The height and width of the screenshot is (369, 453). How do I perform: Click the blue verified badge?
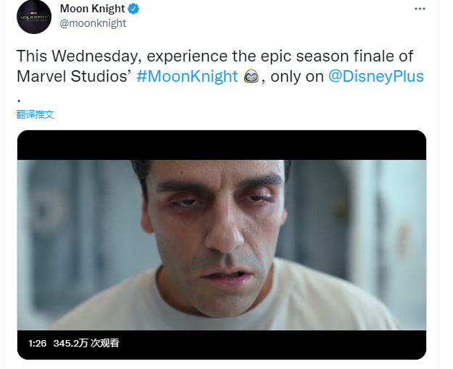[135, 9]
